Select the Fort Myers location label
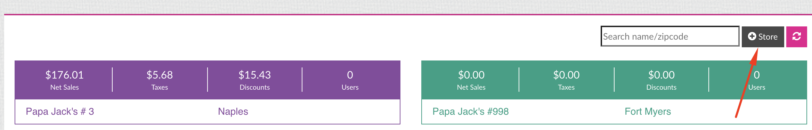Screen dimensions: 812x130 [x=648, y=112]
